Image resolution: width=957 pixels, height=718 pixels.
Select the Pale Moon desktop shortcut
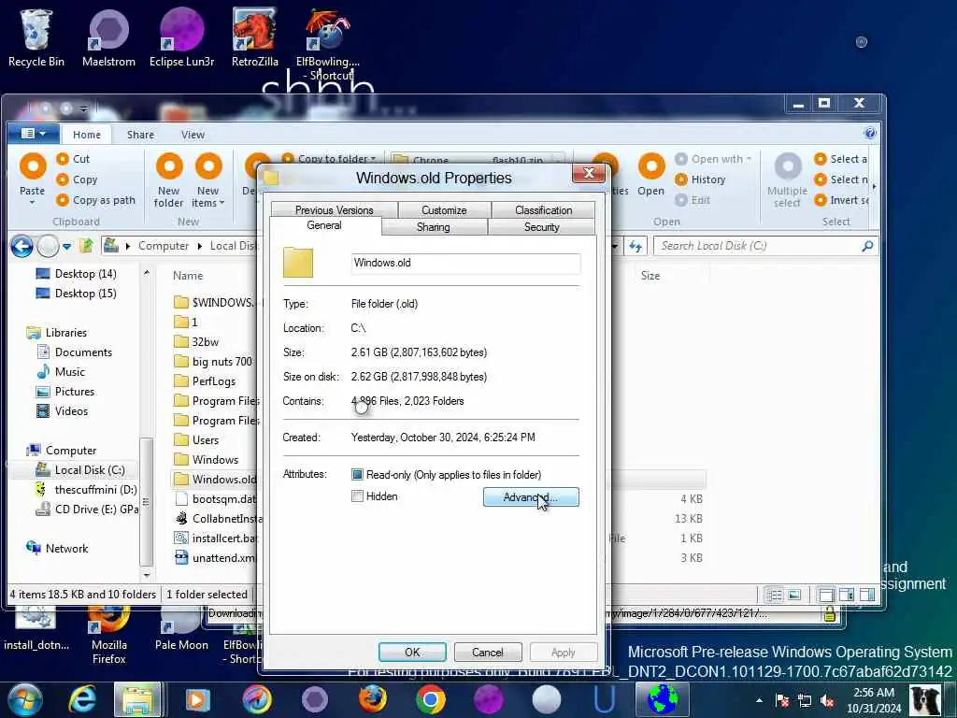[x=181, y=629]
